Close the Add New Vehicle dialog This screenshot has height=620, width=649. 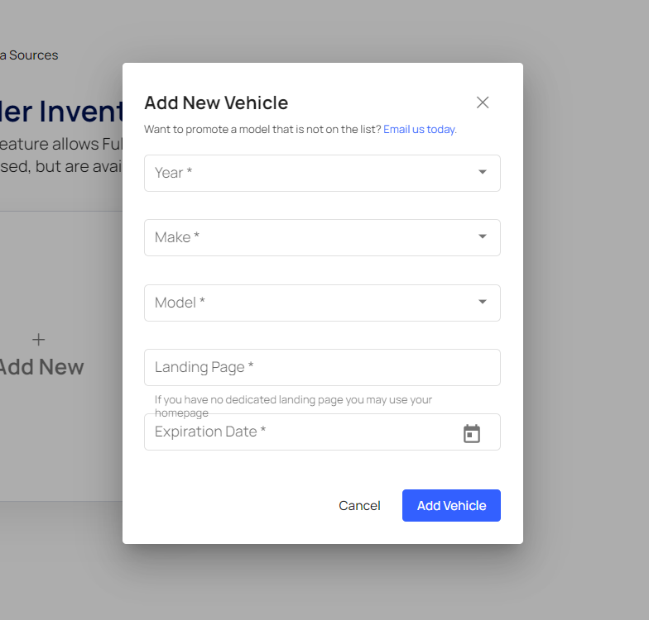coord(483,103)
